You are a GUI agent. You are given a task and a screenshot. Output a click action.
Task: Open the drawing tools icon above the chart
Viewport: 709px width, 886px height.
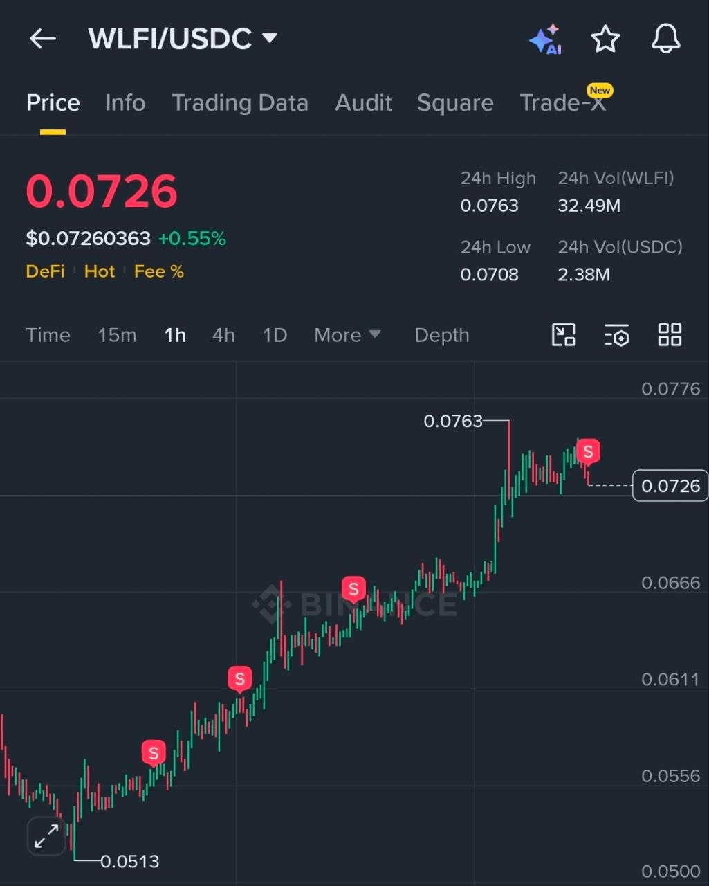563,335
